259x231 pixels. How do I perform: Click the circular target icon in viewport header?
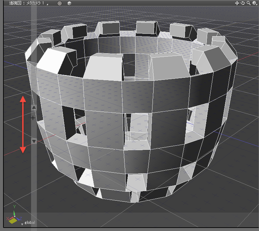pos(60,3)
